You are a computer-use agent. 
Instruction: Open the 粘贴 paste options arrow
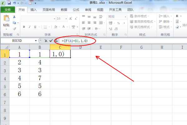6,29
